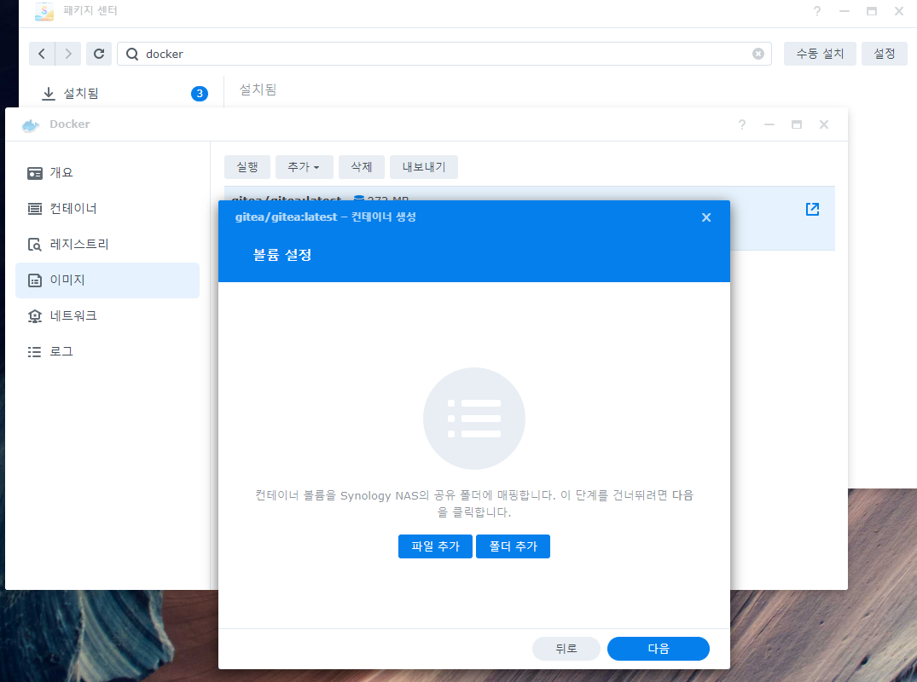Maximize the Docker window
This screenshot has height=682, width=917.
pyautogui.click(x=797, y=124)
